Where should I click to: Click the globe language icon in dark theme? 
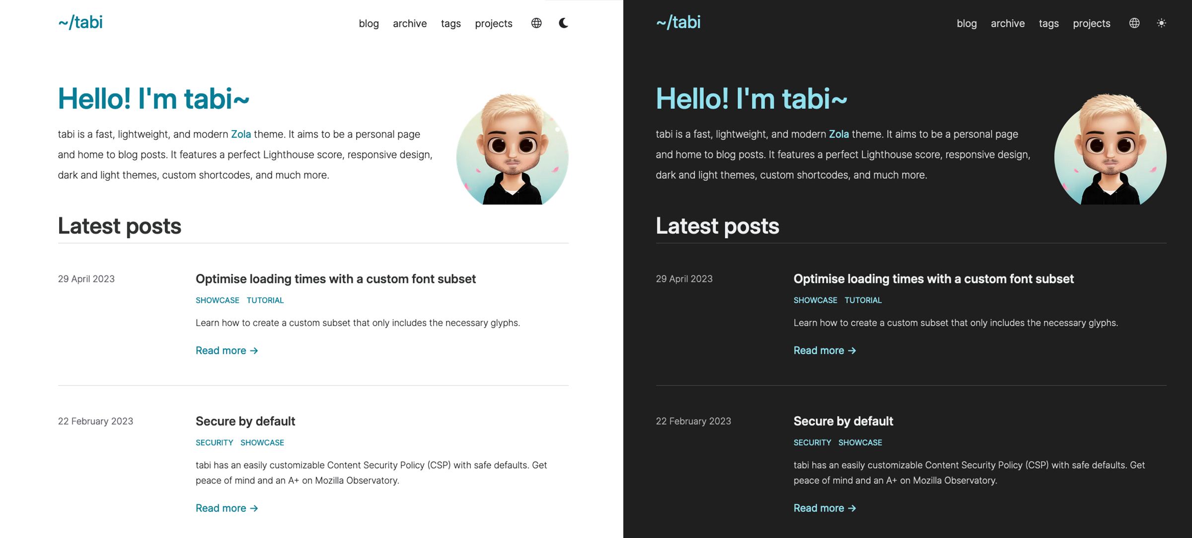coord(1134,23)
